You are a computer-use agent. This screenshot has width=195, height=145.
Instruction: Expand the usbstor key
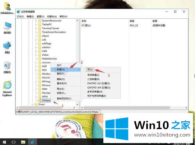point(36,47)
